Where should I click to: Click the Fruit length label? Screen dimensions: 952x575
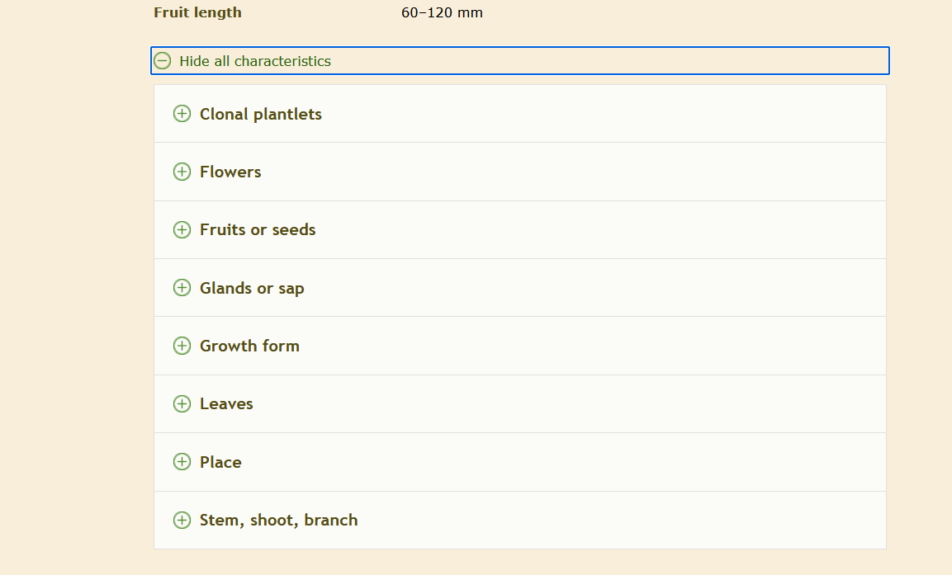197,12
